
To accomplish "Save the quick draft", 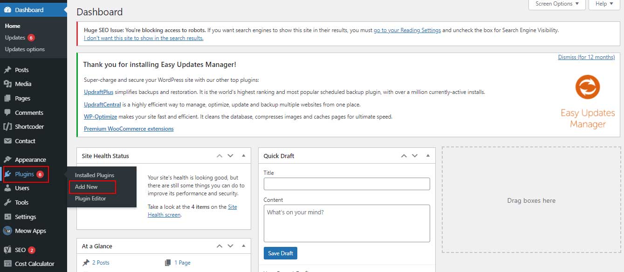I will pyautogui.click(x=281, y=253).
